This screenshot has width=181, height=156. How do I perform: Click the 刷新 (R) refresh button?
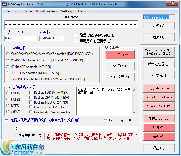click(x=159, y=26)
